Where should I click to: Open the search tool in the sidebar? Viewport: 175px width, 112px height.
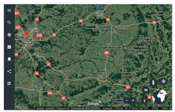pos(9,22)
